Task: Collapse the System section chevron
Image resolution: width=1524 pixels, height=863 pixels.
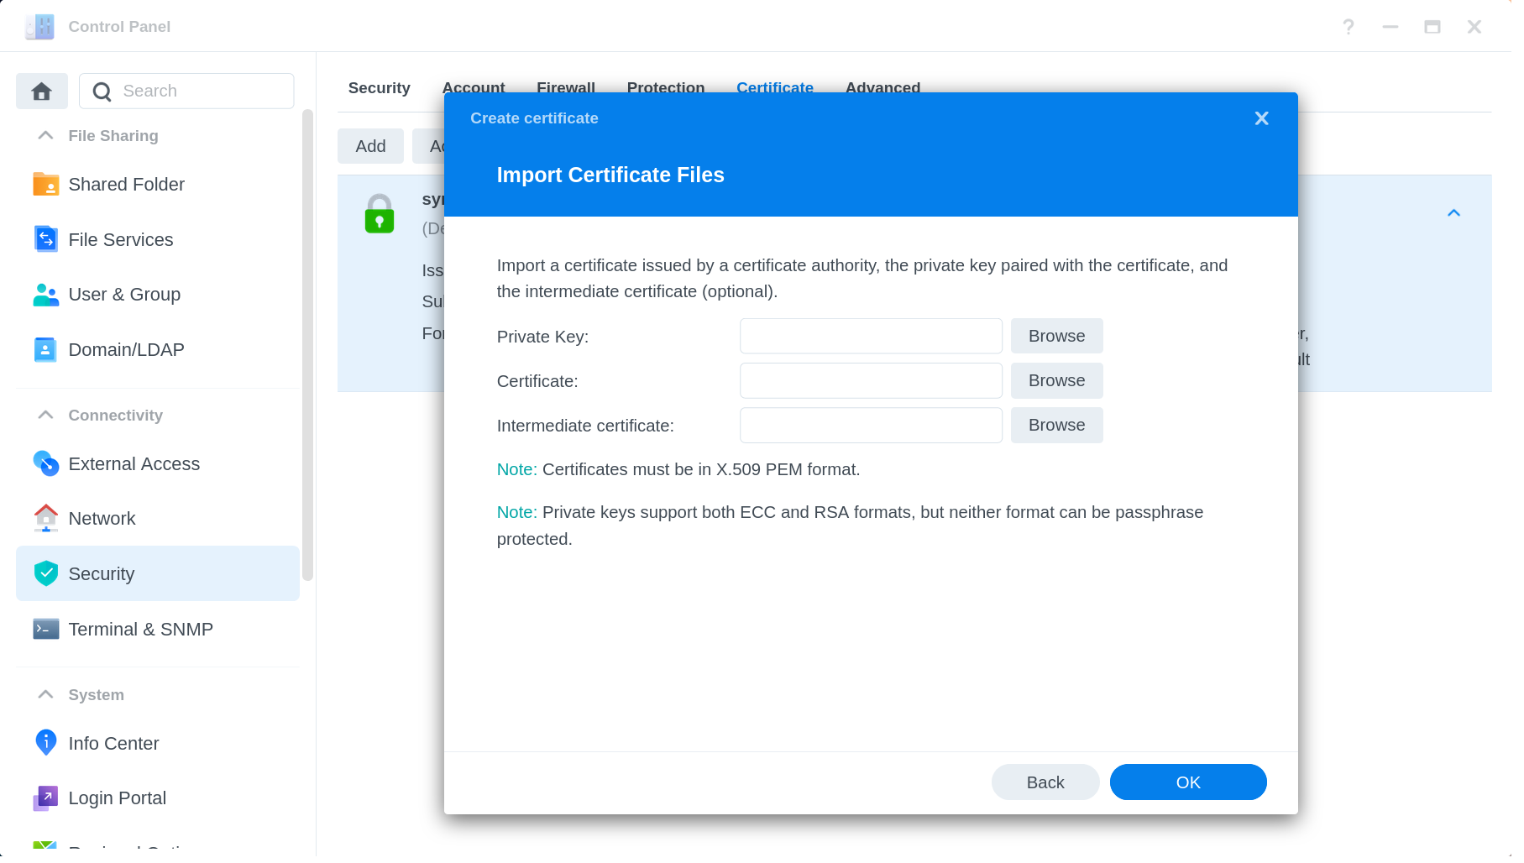Action: [x=46, y=695]
